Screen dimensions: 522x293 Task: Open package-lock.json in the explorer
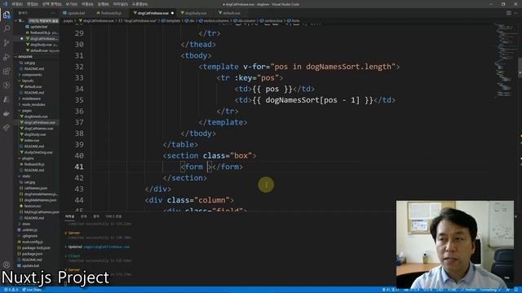36,248
